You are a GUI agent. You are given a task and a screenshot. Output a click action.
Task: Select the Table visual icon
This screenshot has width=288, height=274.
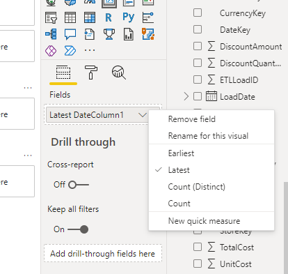tap(70, 17)
